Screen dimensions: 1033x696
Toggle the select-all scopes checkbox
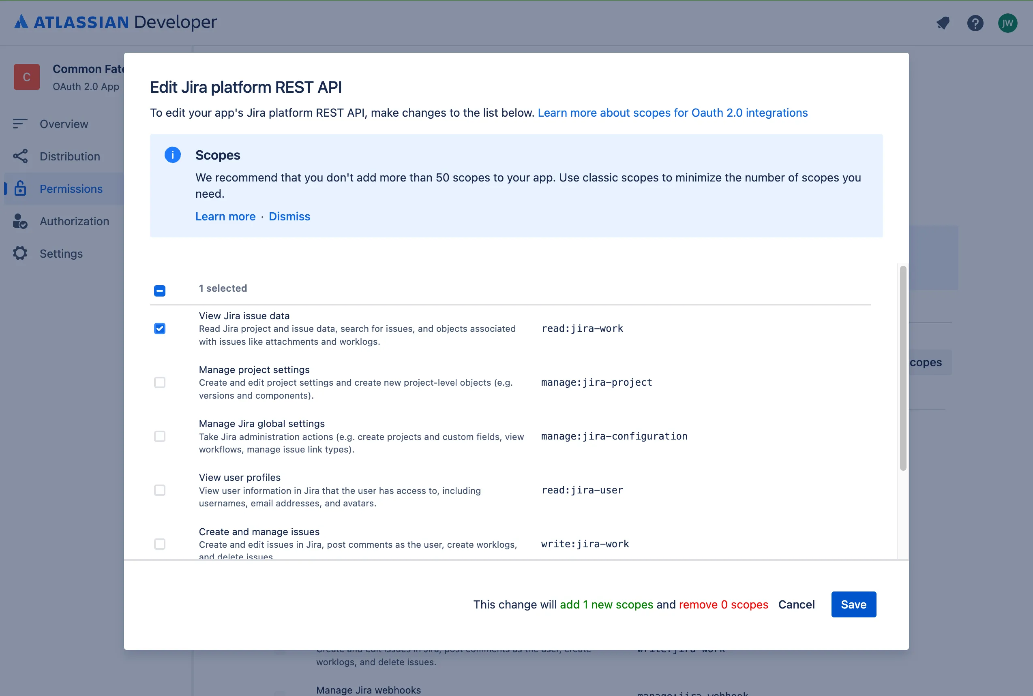click(x=159, y=291)
